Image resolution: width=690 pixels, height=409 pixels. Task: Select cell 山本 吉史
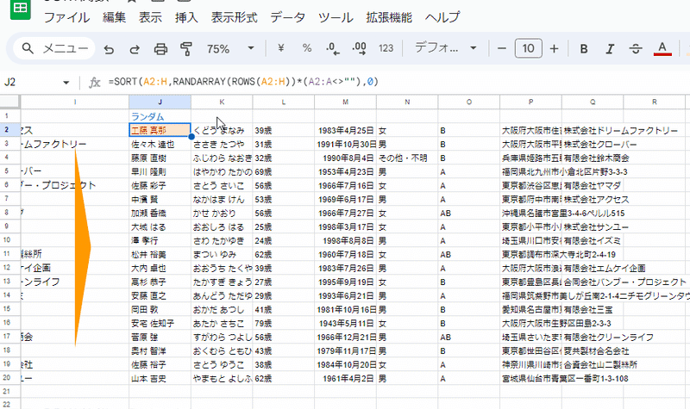(160, 378)
